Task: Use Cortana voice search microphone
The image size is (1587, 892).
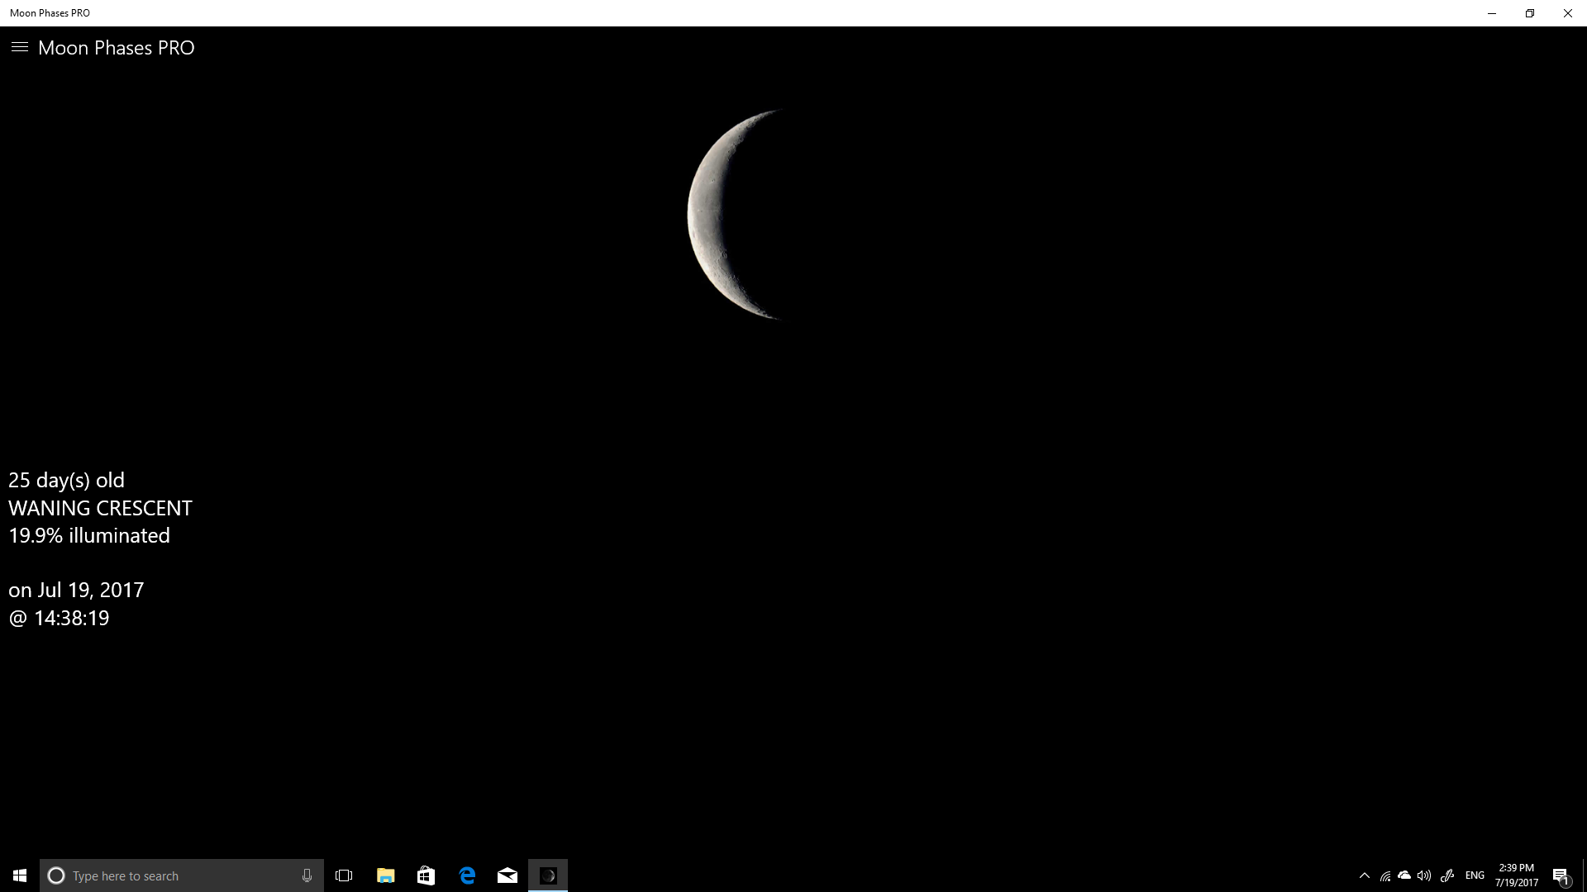Action: (x=306, y=875)
